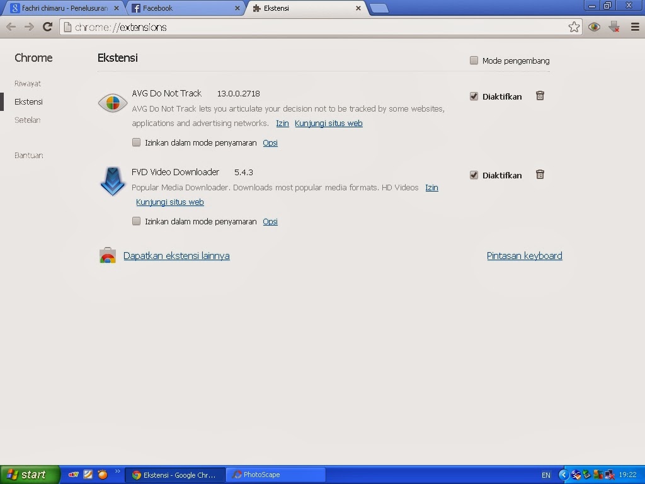
Task: Click version number 13.0.0.2718
Action: pos(239,93)
